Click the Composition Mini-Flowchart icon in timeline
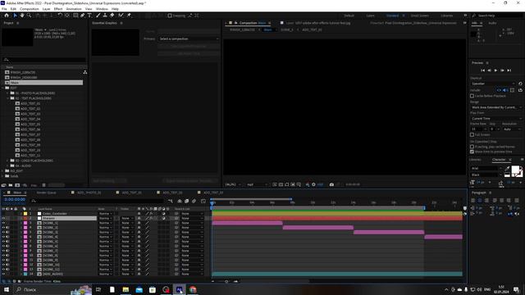 [171, 201]
